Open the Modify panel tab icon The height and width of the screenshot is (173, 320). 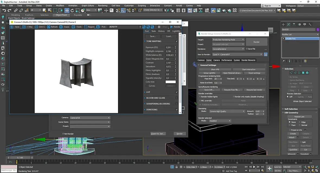pos(289,24)
